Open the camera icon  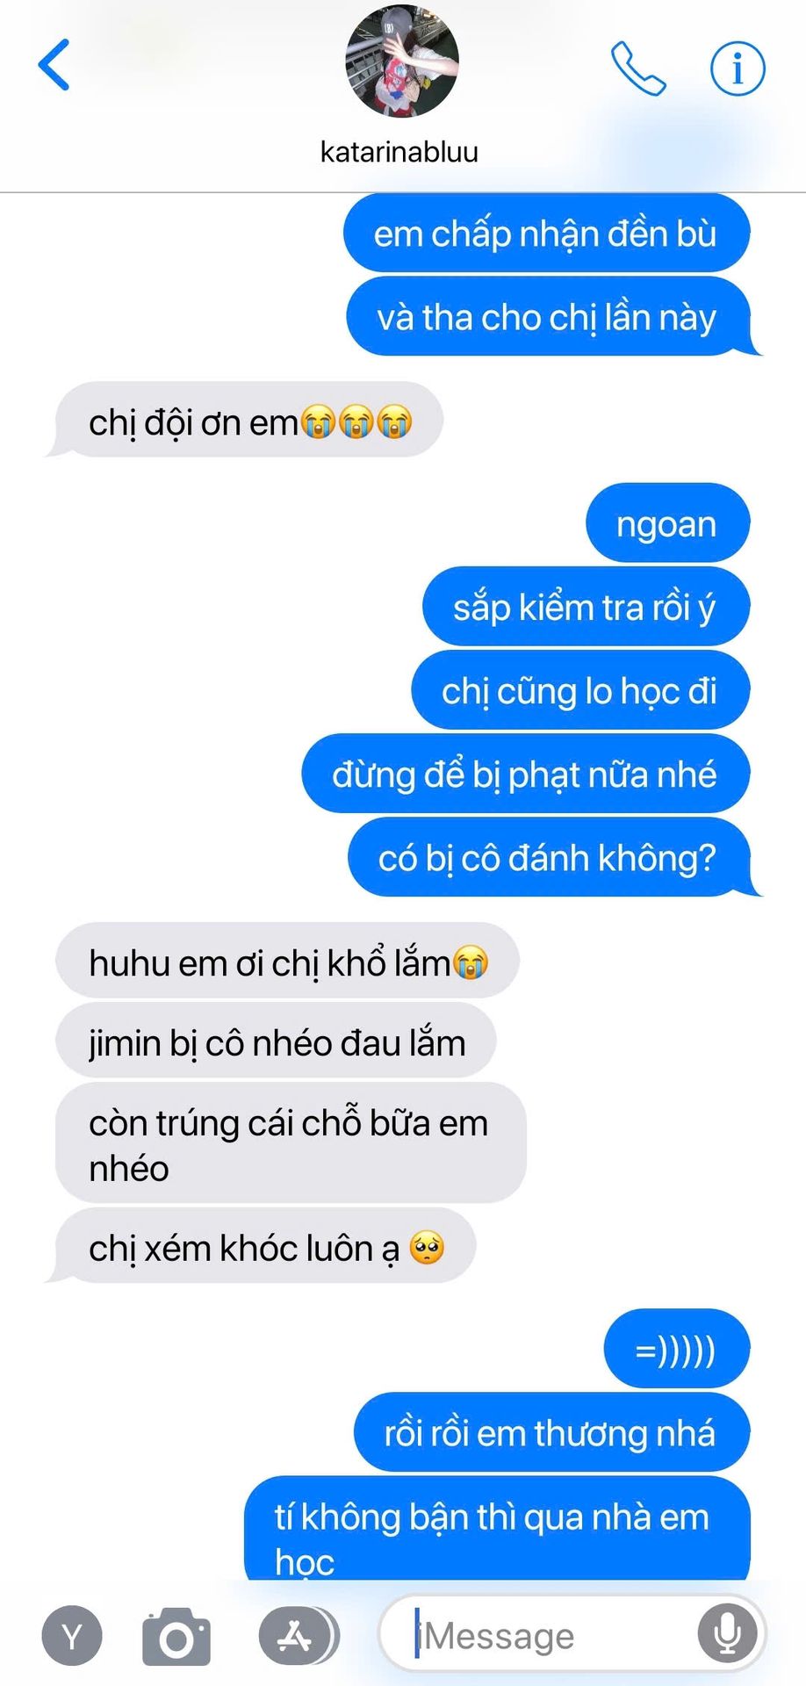(x=176, y=1636)
